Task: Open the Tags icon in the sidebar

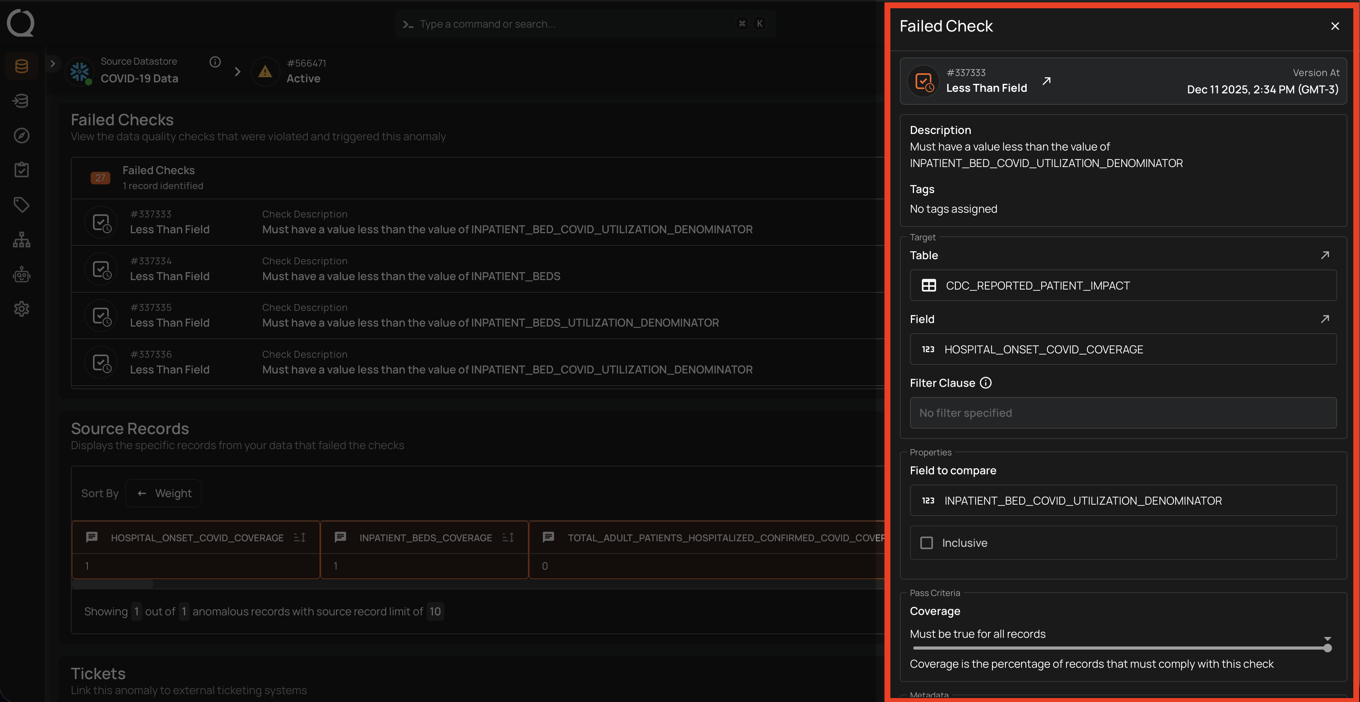Action: coord(22,205)
